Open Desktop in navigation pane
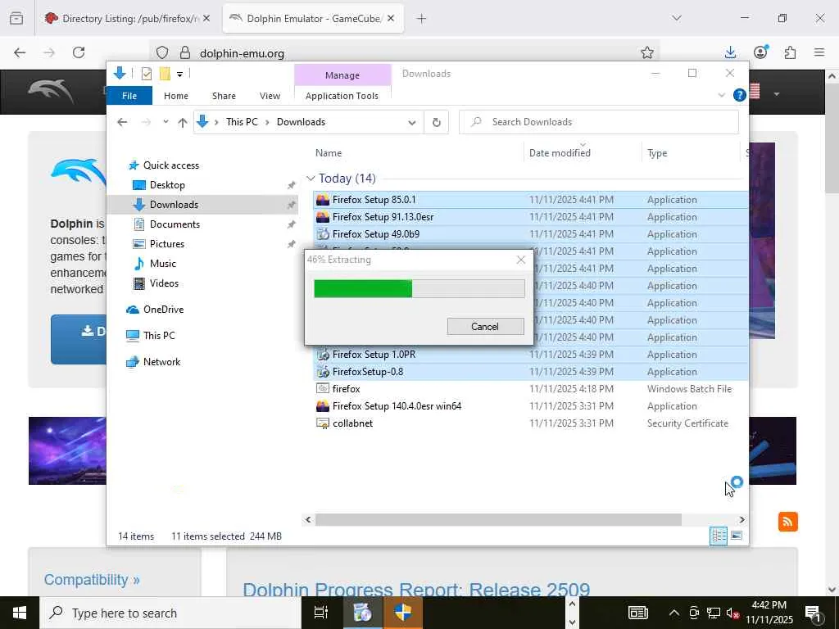 167,185
